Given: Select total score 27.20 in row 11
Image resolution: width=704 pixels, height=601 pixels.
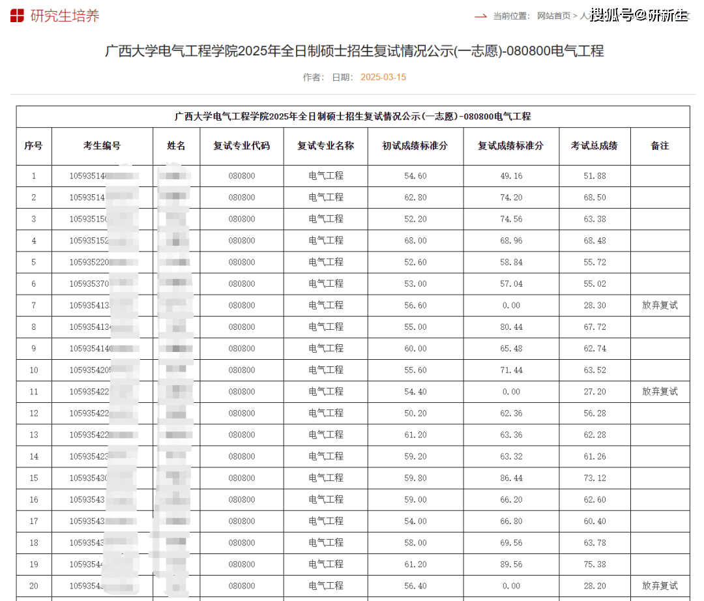Looking at the screenshot, I should coord(594,391).
